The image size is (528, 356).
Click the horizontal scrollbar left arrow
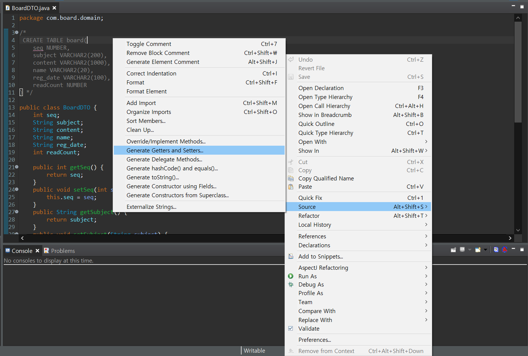click(x=22, y=238)
